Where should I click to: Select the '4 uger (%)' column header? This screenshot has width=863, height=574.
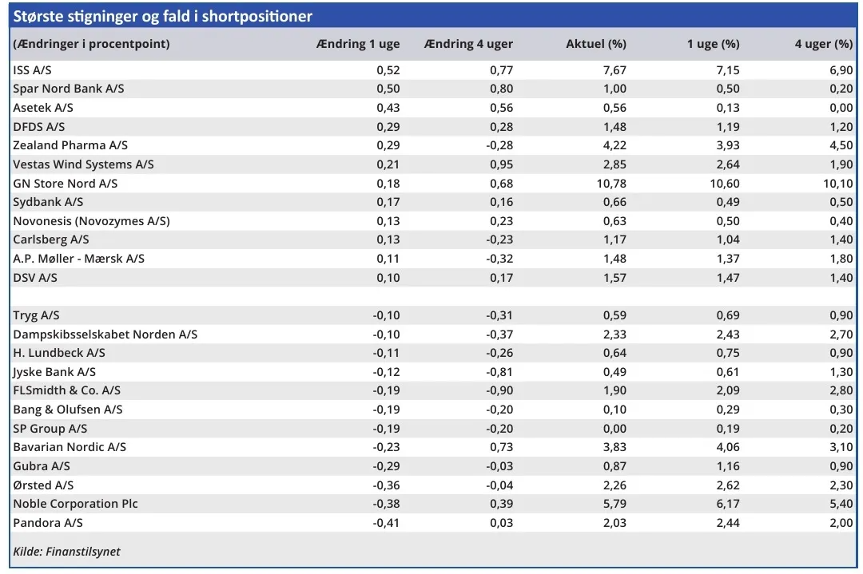pyautogui.click(x=823, y=44)
